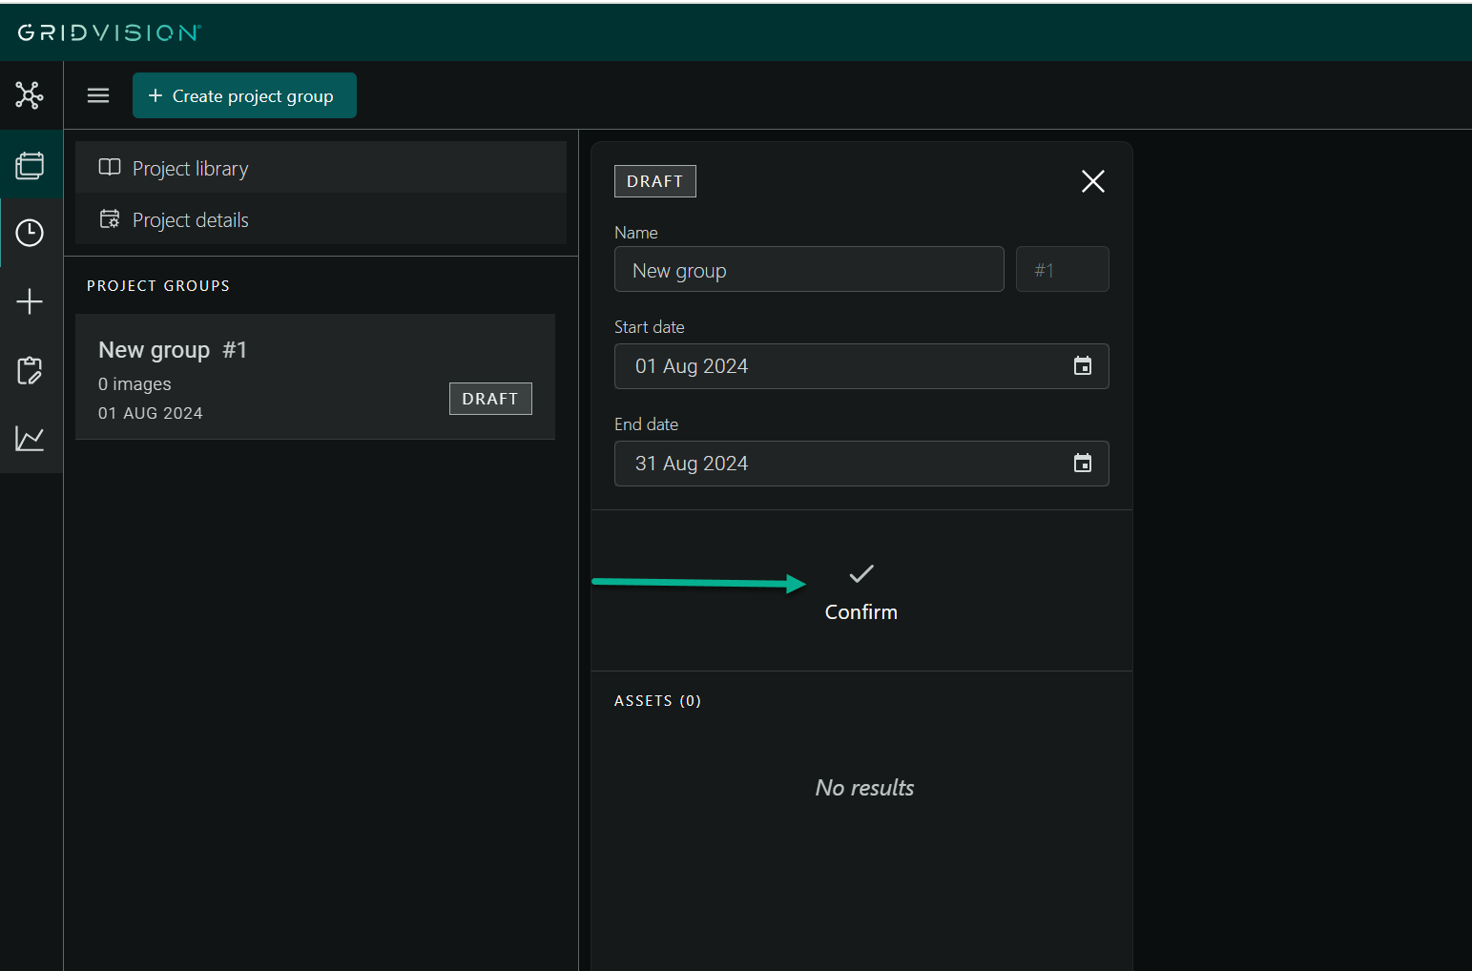Select the clock history sidebar icon
The height and width of the screenshot is (971, 1472).
pos(30,233)
